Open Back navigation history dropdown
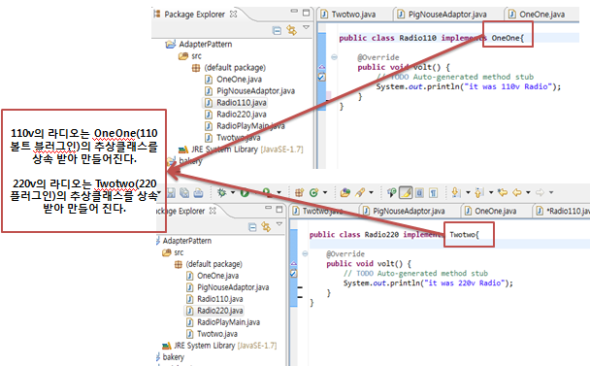590x366 pixels. 528,193
